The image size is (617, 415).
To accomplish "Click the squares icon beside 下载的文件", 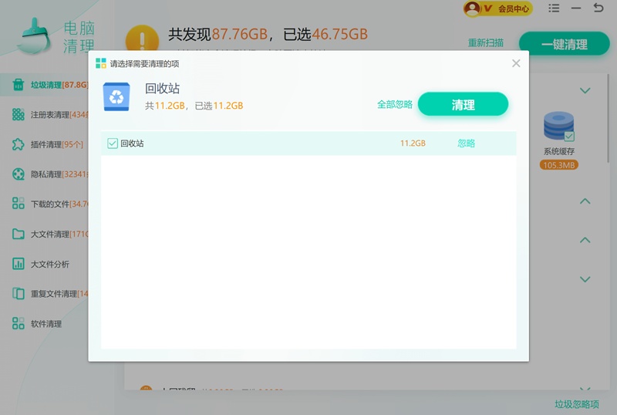I will click(18, 203).
